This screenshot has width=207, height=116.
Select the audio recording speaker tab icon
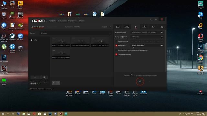[136, 27]
